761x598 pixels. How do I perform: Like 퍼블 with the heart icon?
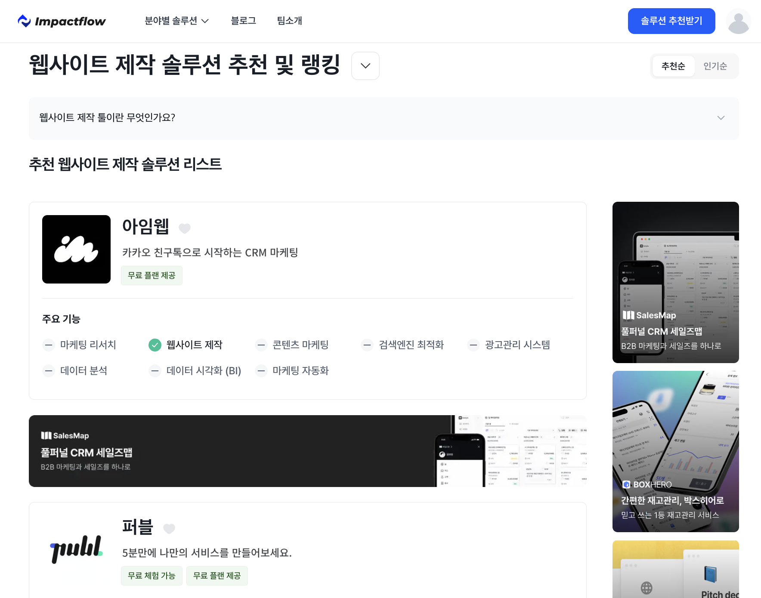point(169,529)
